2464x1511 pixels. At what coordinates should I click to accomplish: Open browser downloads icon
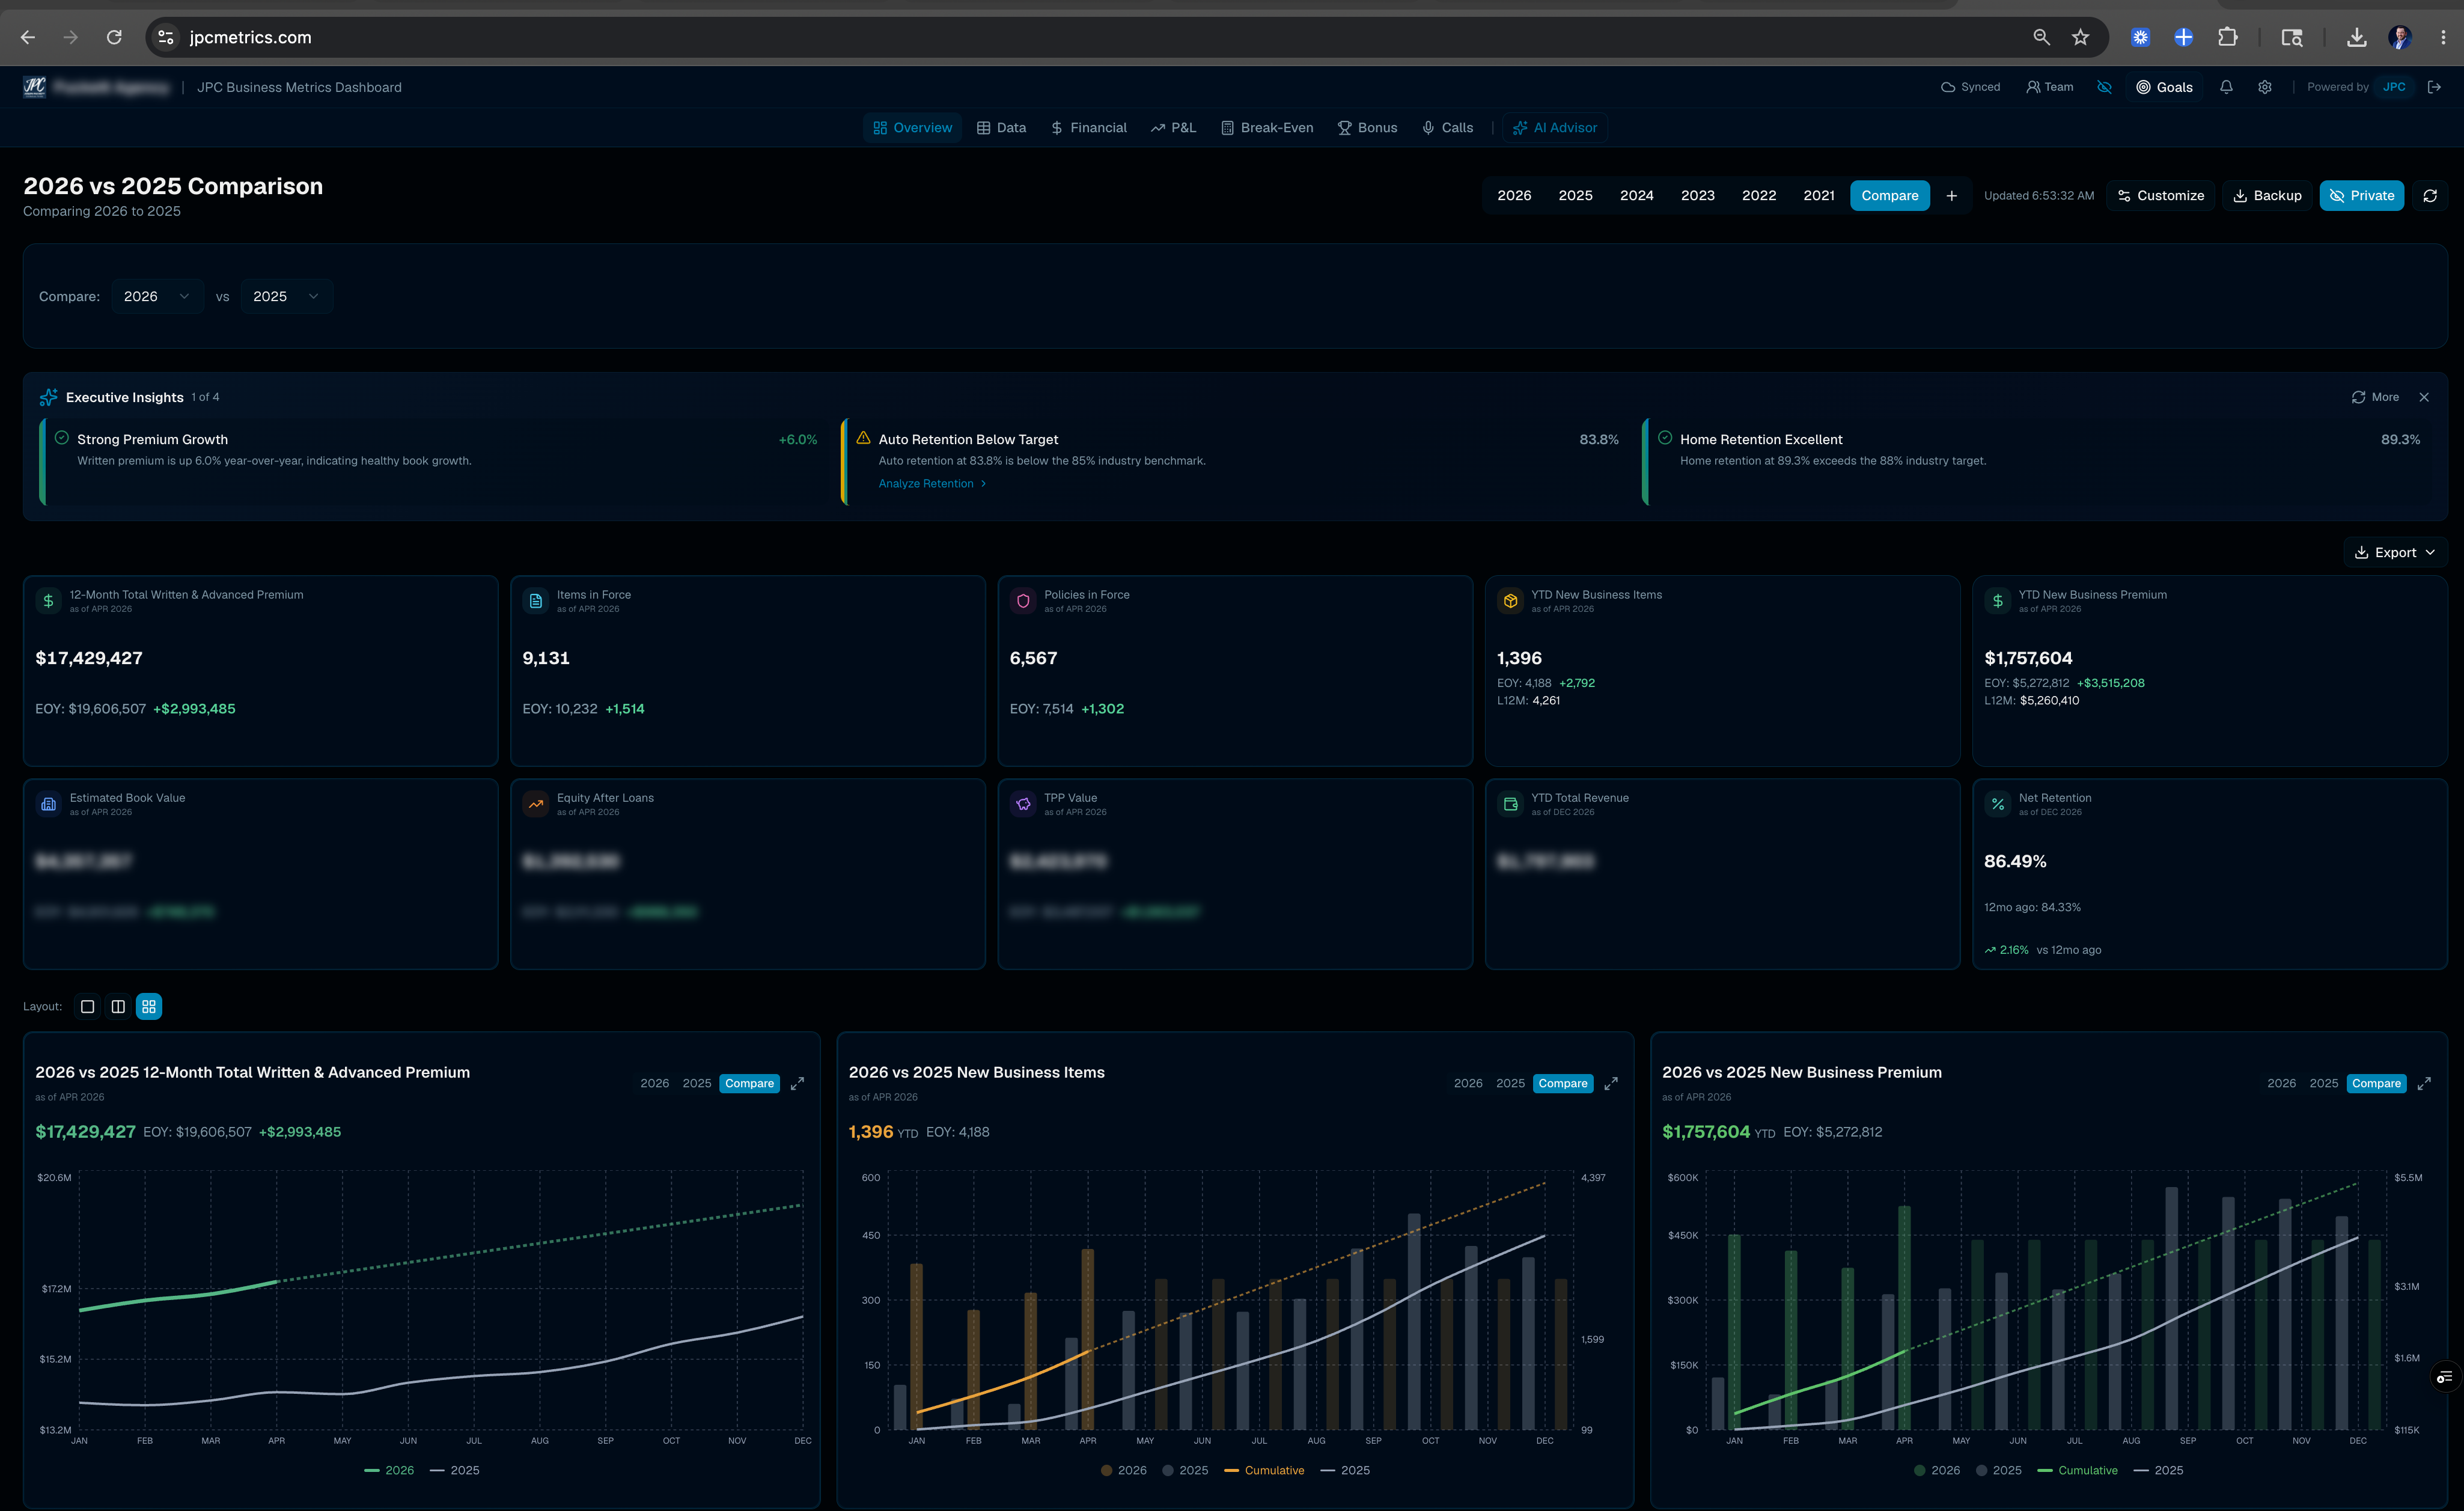click(2356, 37)
